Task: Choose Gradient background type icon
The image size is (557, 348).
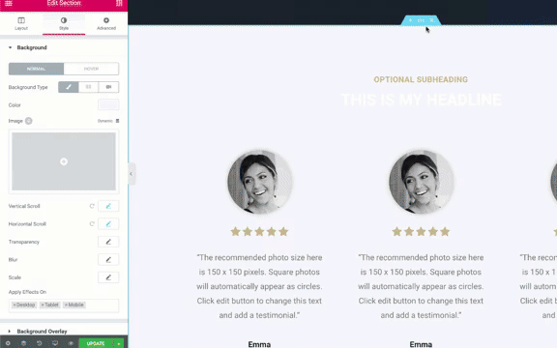Action: tap(88, 87)
